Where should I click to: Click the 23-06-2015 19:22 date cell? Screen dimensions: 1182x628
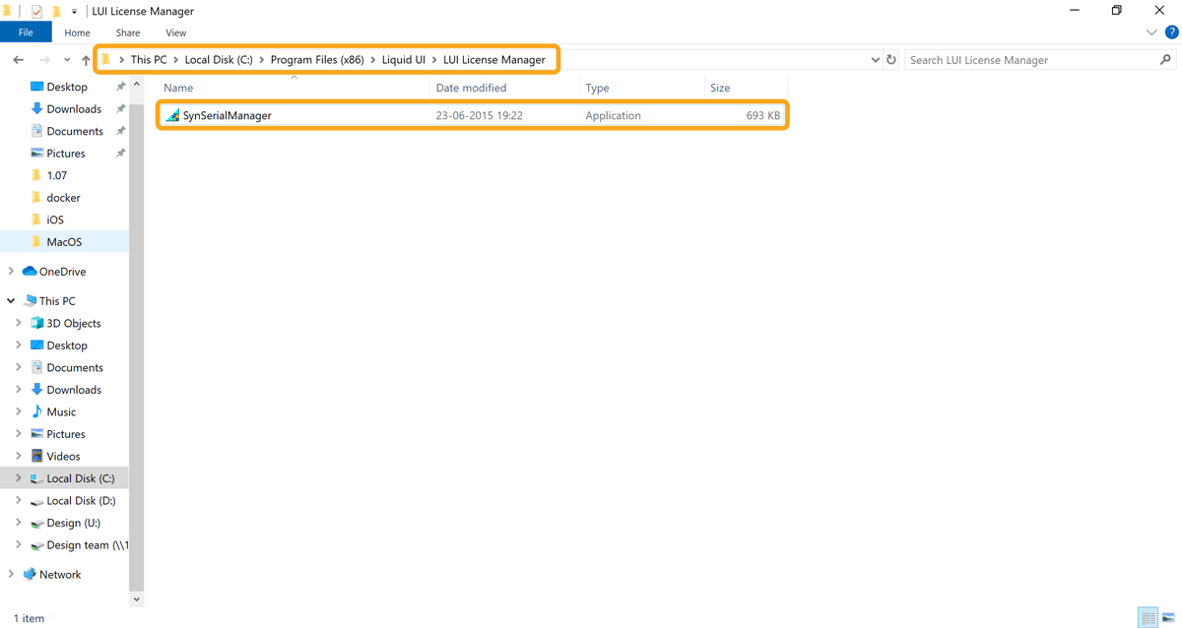pyautogui.click(x=479, y=115)
